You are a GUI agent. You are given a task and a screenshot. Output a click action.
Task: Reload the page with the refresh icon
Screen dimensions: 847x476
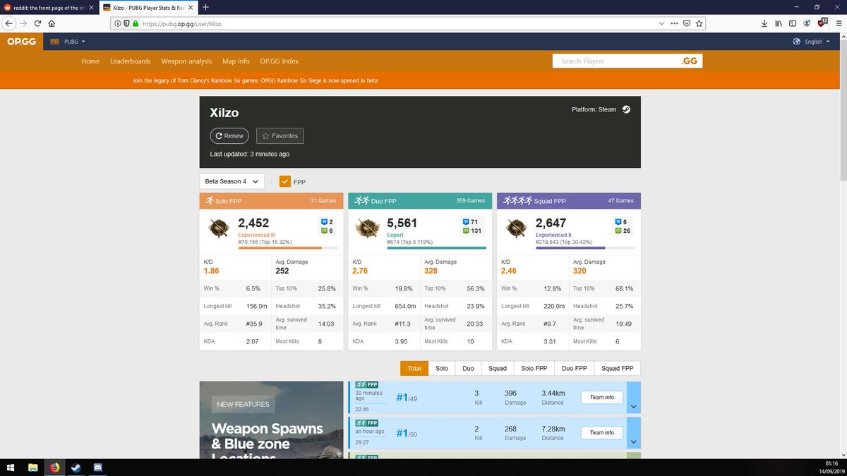37,23
